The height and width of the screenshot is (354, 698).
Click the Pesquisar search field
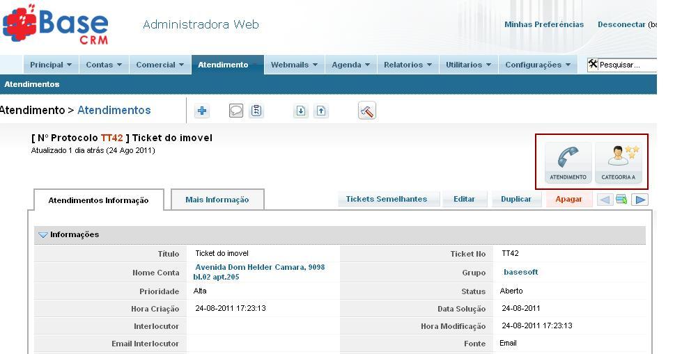(x=627, y=65)
